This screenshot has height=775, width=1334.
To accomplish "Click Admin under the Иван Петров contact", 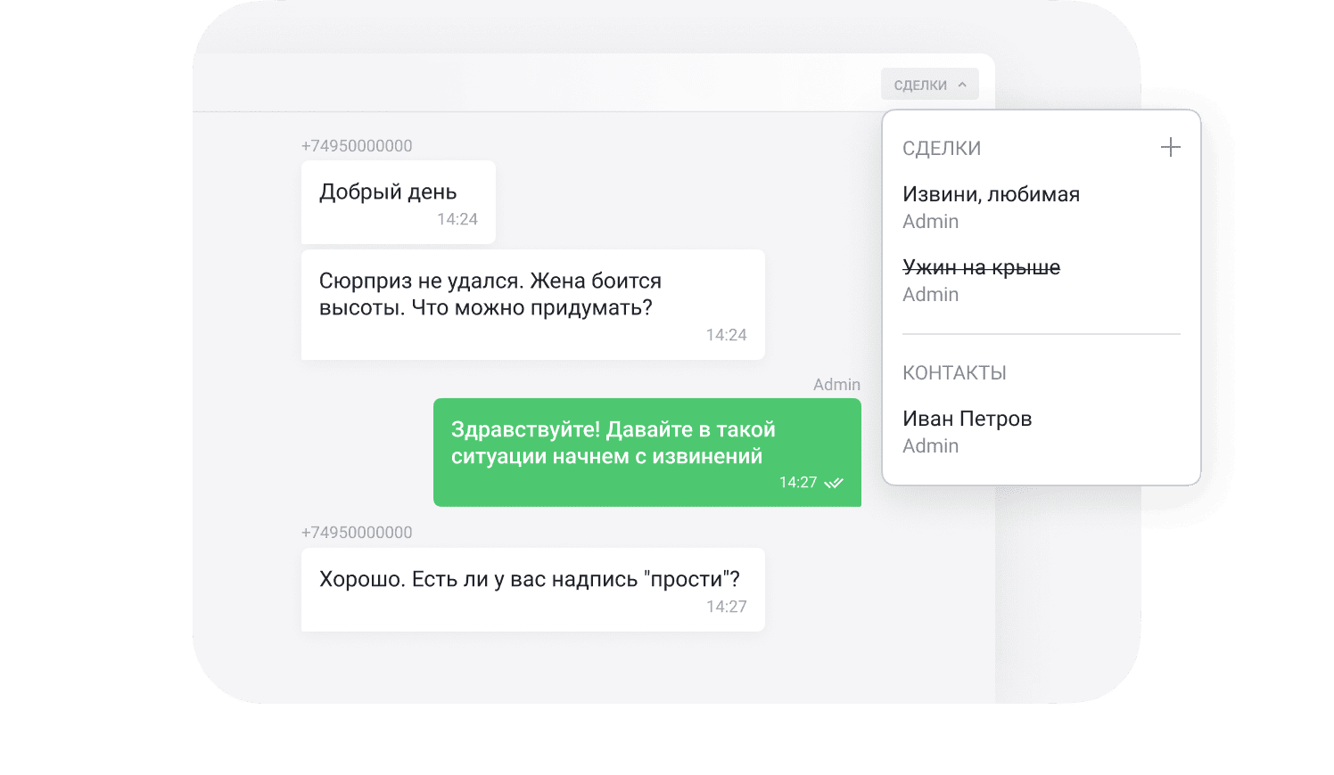I will click(x=930, y=446).
